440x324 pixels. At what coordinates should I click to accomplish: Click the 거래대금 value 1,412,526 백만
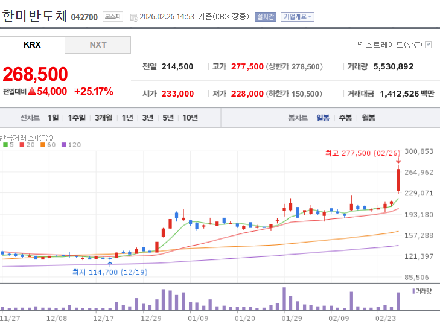pos(407,94)
